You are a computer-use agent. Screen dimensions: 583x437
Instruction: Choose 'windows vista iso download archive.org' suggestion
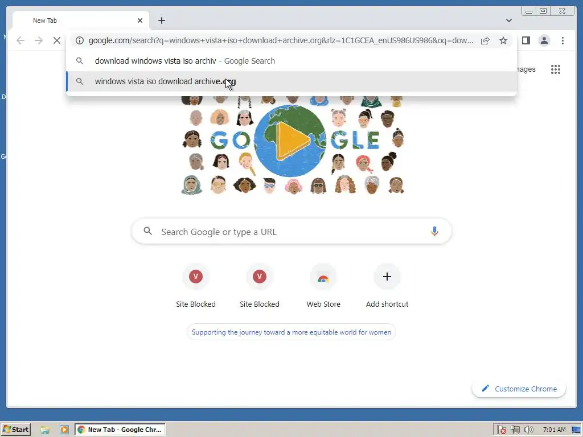[291, 81]
